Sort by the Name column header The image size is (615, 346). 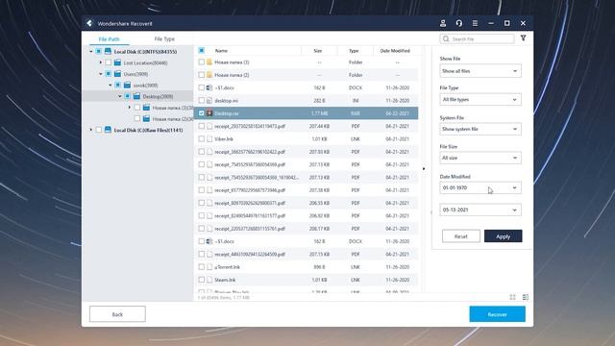click(221, 51)
